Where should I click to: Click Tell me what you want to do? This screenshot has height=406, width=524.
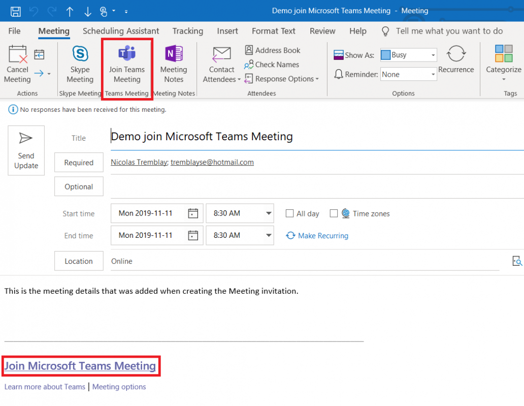[x=449, y=31]
